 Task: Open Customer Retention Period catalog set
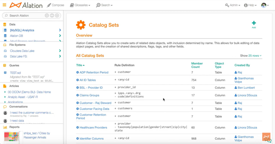[91, 116]
